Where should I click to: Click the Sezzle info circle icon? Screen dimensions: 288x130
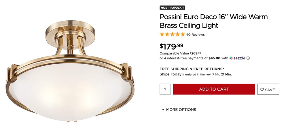248,58
